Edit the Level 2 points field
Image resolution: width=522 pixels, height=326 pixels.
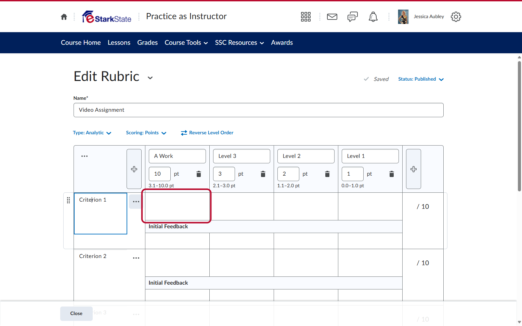tap(288, 174)
